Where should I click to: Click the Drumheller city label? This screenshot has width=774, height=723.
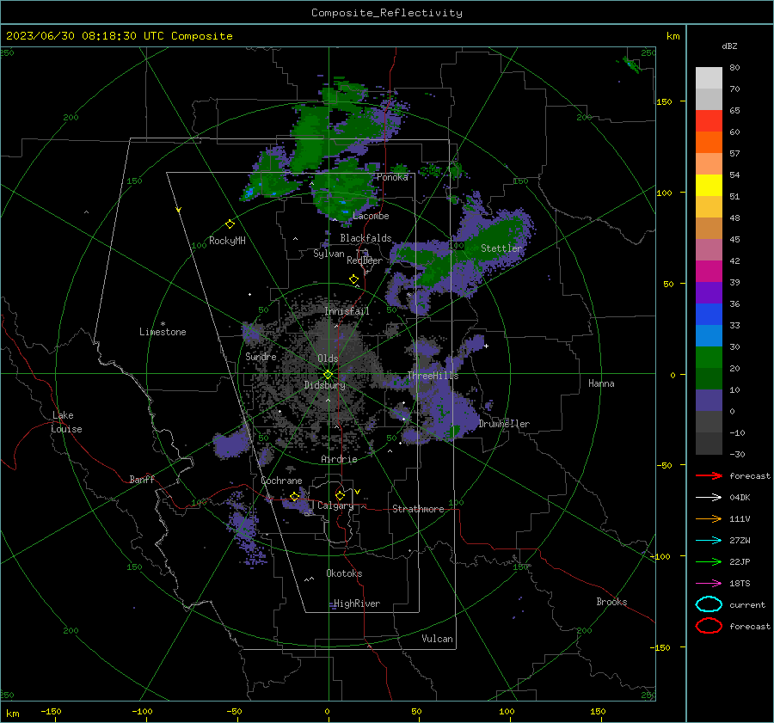(x=504, y=424)
